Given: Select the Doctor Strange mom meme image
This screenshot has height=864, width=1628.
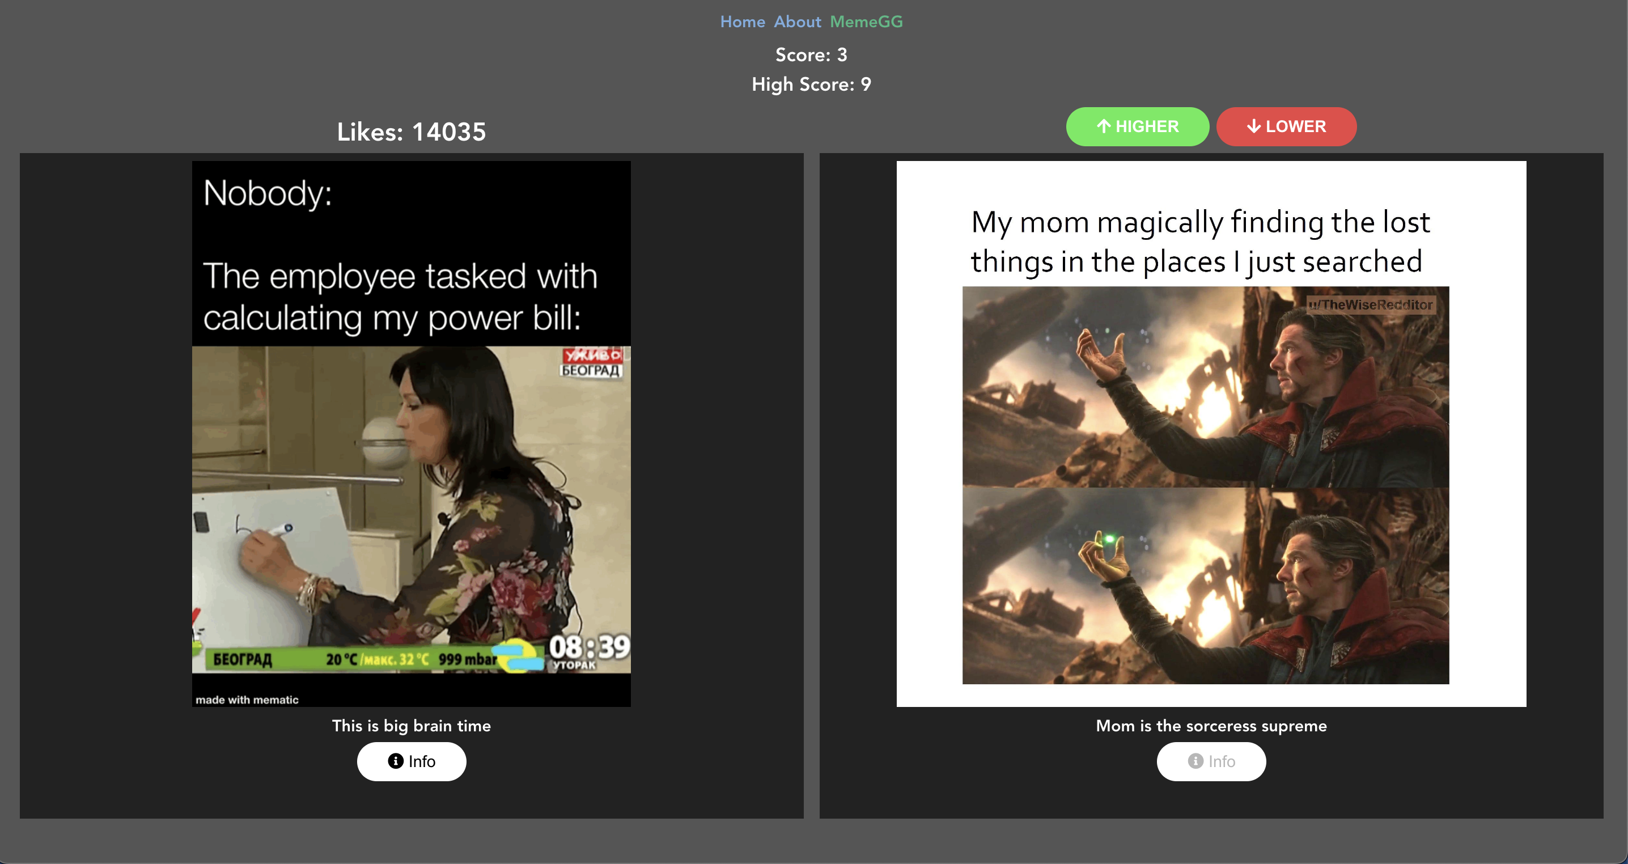Looking at the screenshot, I should click(x=1211, y=434).
